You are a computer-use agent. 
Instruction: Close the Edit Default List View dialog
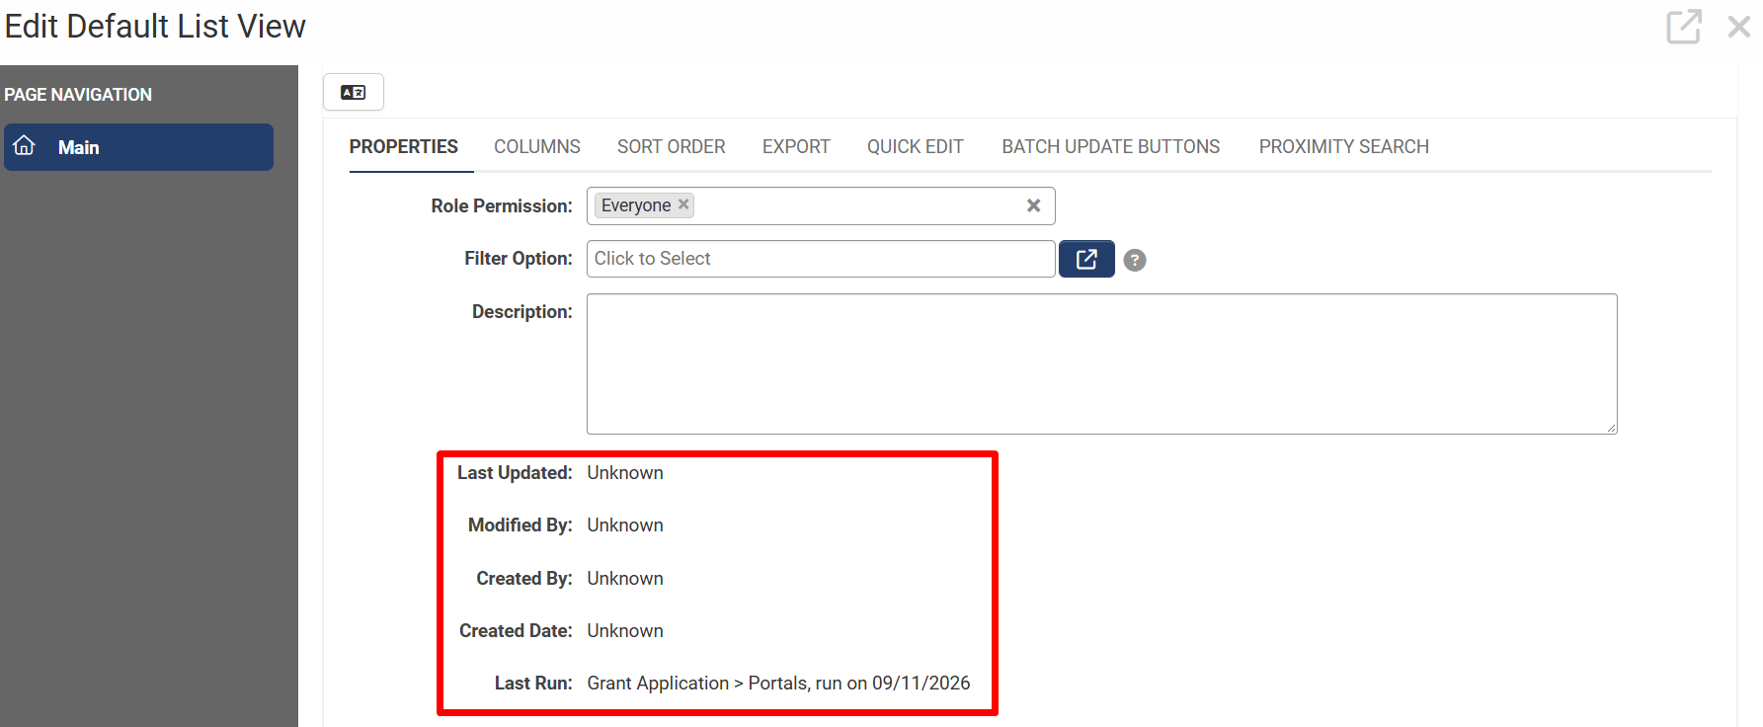pyautogui.click(x=1738, y=27)
